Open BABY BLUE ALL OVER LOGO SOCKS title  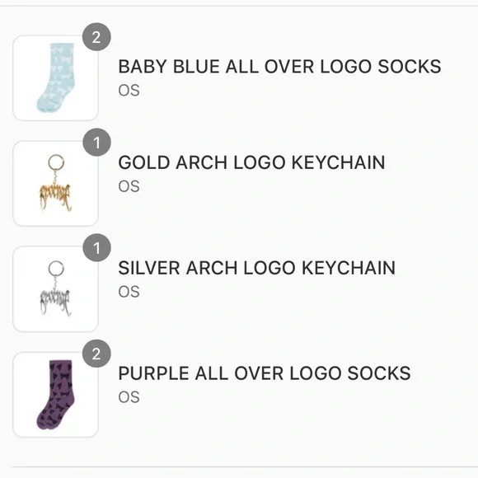pyautogui.click(x=279, y=67)
